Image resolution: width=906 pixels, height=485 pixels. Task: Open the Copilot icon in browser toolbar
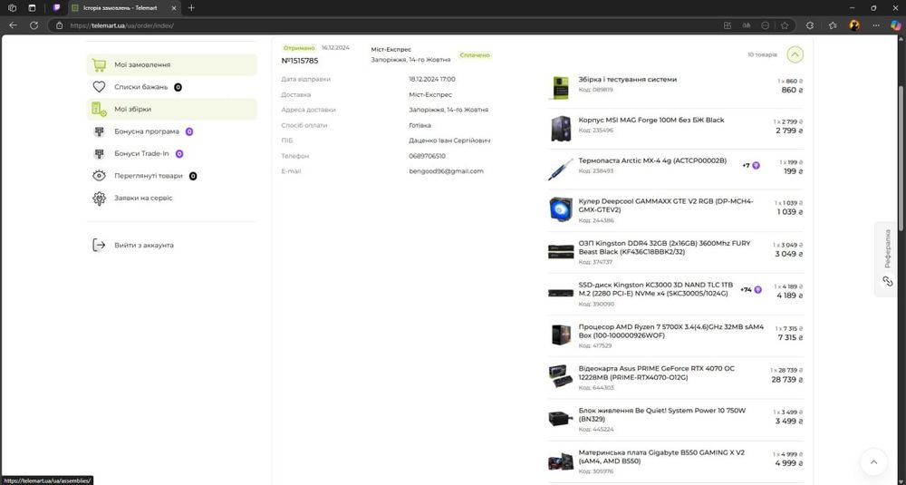click(x=896, y=25)
